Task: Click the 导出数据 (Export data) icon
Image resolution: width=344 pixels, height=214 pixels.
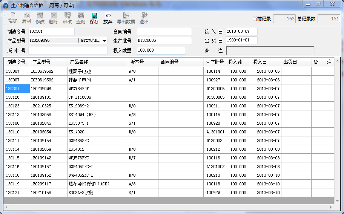Action: [126, 18]
